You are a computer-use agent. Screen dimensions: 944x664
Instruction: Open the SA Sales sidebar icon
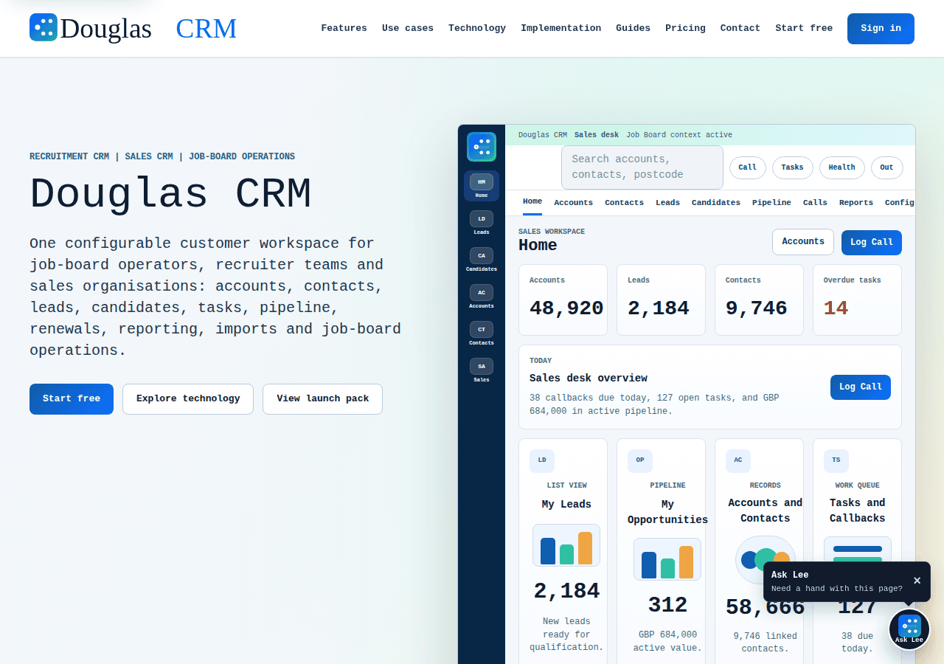(x=482, y=370)
